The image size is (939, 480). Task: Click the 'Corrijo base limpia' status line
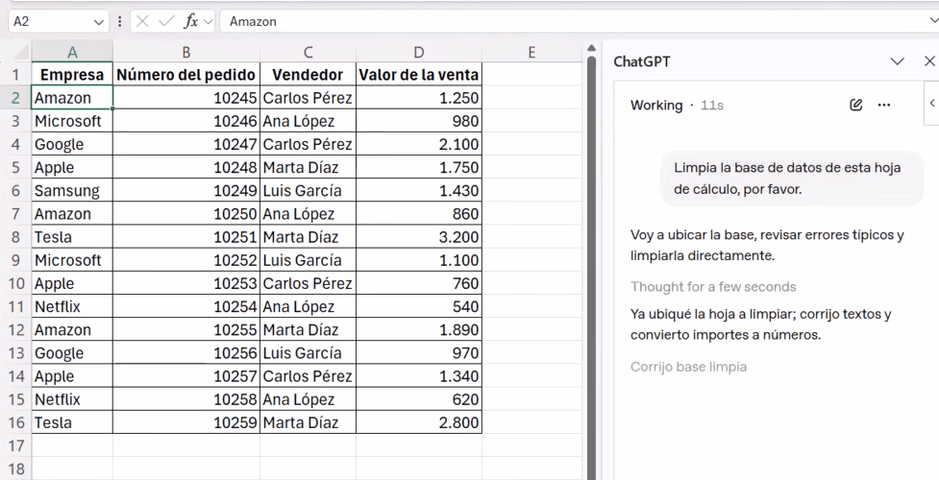(689, 367)
